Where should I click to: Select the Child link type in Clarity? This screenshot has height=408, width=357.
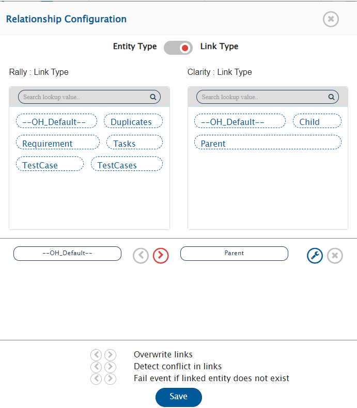pyautogui.click(x=317, y=122)
